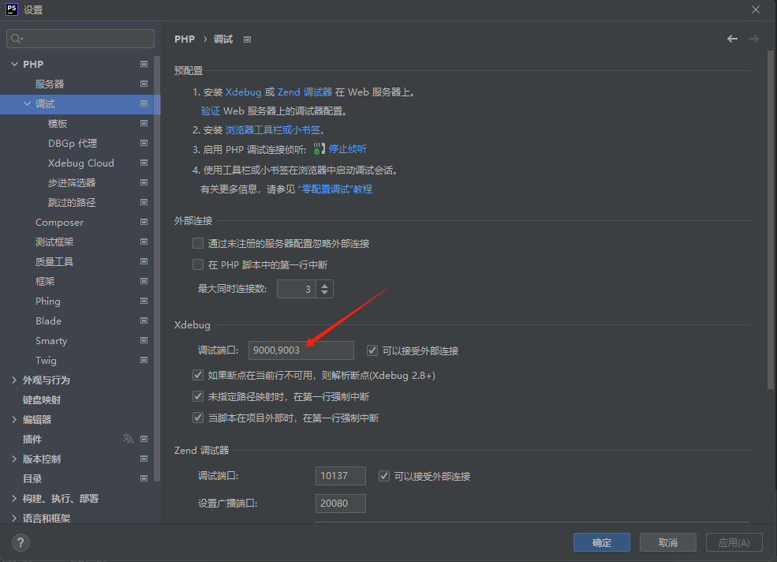Open the Xdebug installation link
The image size is (777, 562).
click(x=243, y=92)
